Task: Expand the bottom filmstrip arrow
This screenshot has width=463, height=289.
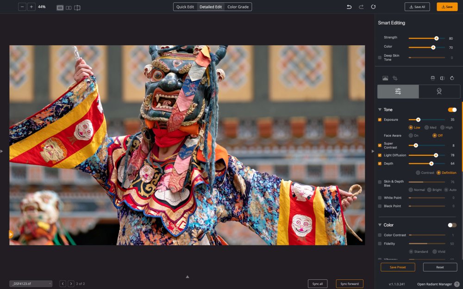Action: (187, 277)
